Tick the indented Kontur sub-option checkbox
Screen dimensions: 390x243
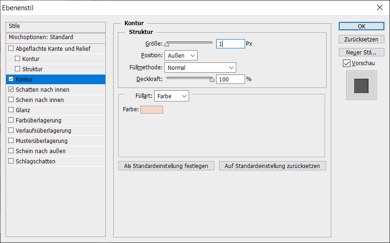(x=17, y=58)
